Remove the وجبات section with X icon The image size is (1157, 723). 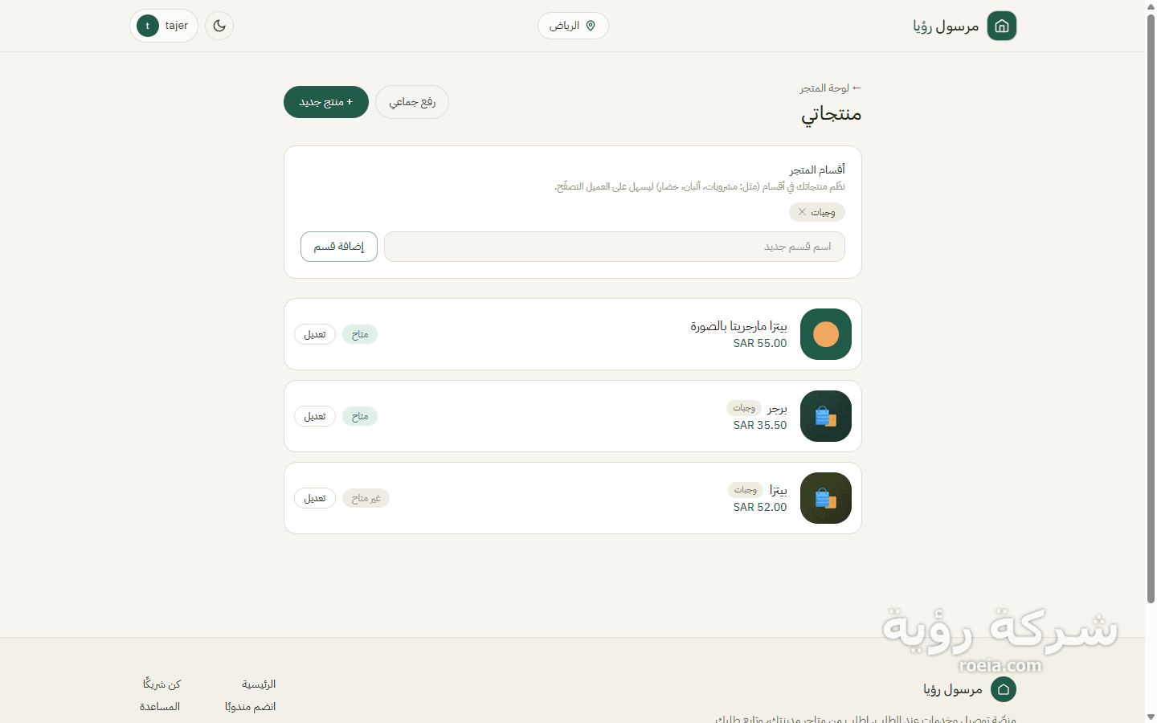point(802,212)
